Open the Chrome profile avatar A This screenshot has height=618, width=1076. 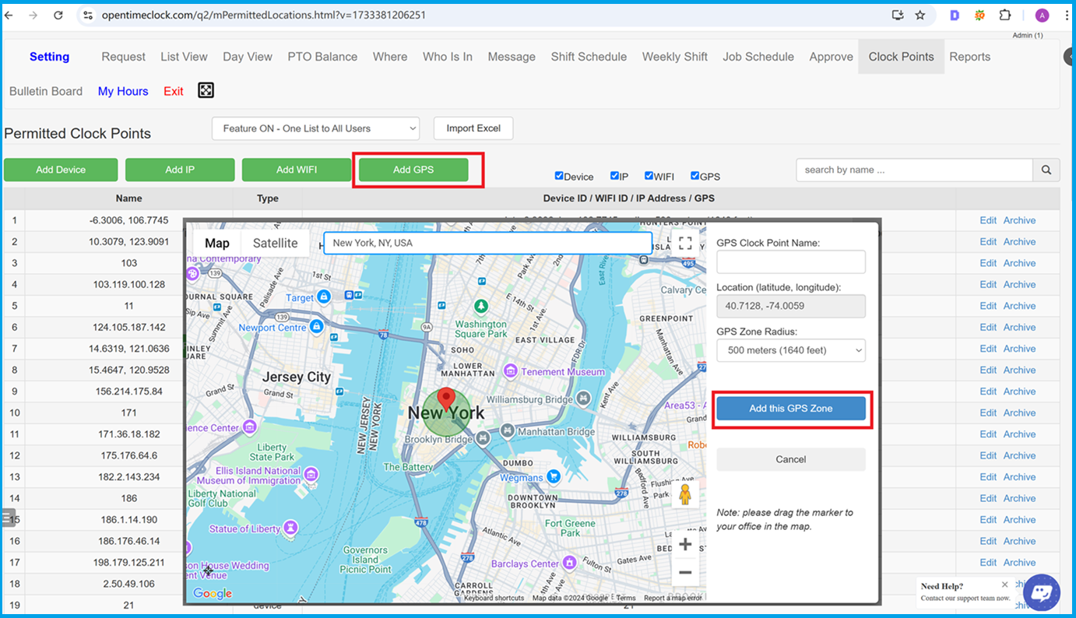(x=1042, y=15)
